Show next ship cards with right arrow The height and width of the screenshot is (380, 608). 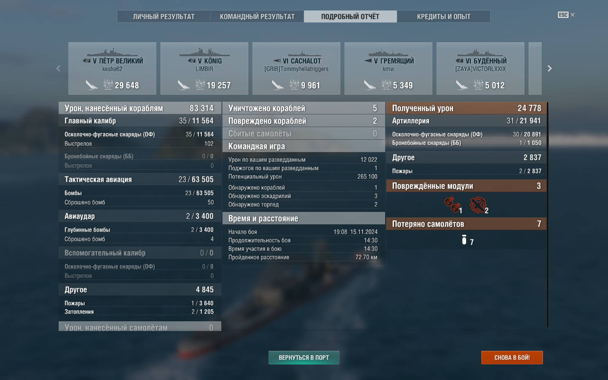point(549,68)
